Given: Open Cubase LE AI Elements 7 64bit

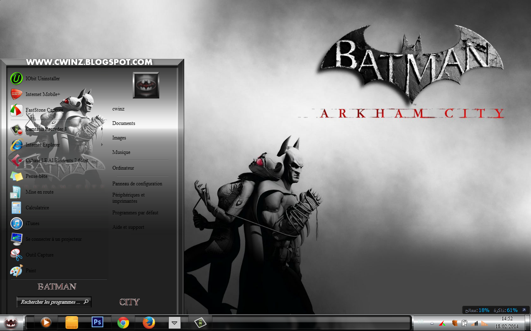Looking at the screenshot, I should pos(57,161).
